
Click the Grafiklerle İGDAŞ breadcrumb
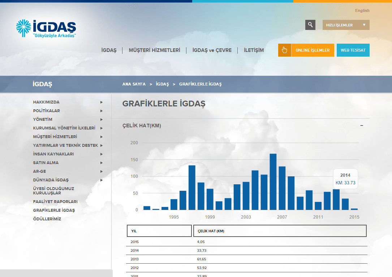[200, 84]
